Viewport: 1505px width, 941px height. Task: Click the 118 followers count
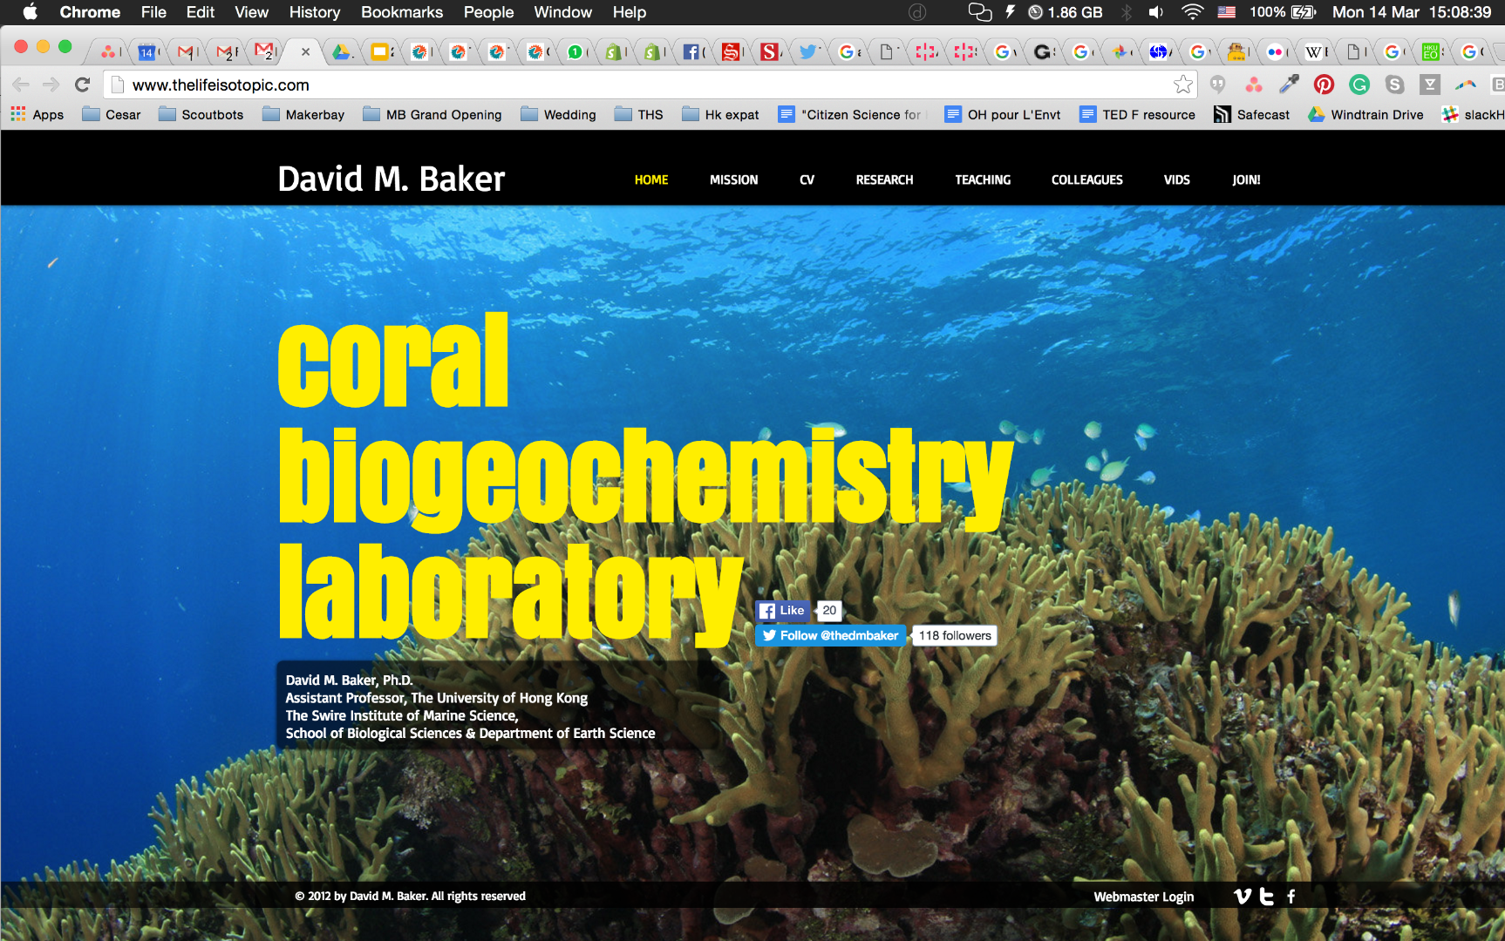[955, 635]
